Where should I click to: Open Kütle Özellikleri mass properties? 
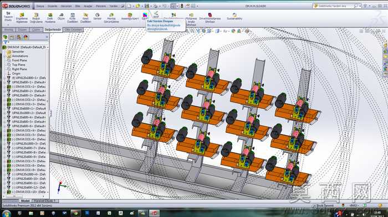72,18
